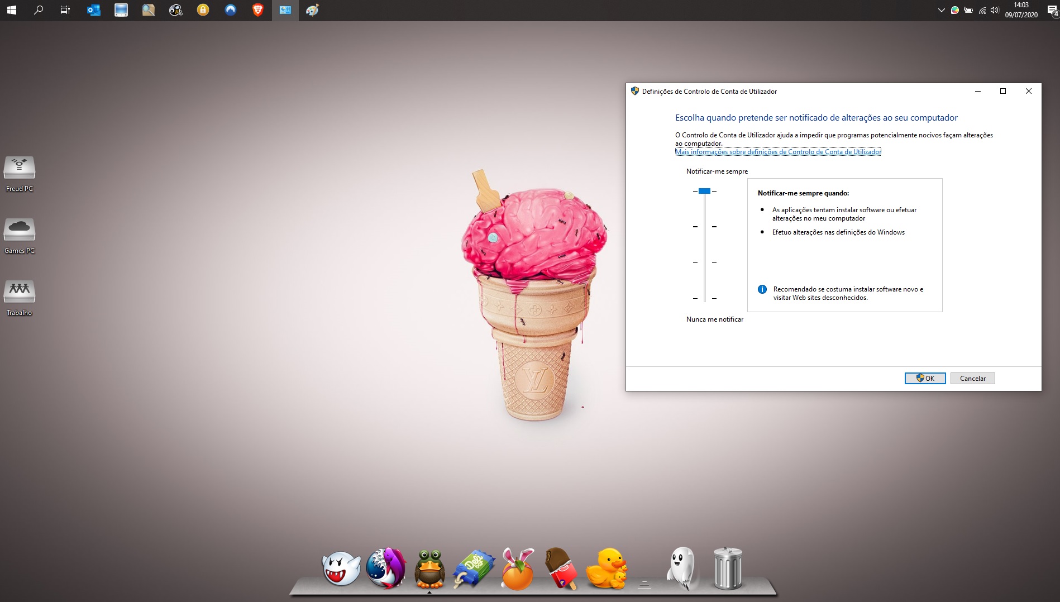Image resolution: width=1060 pixels, height=602 pixels.
Task: Open the Action Center notifications
Action: [1052, 10]
